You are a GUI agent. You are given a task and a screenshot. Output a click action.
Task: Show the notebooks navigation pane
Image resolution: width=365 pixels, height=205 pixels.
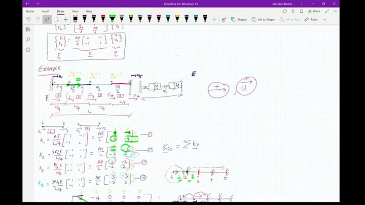28,29
